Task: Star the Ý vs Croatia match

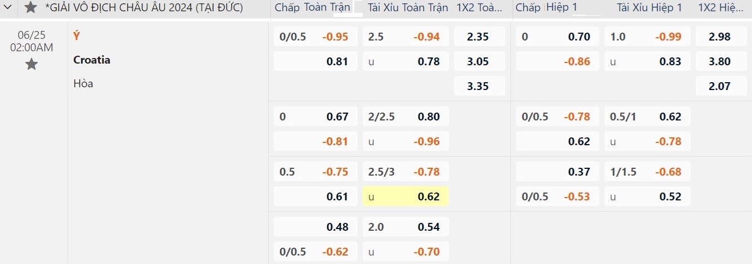Action: click(x=32, y=64)
